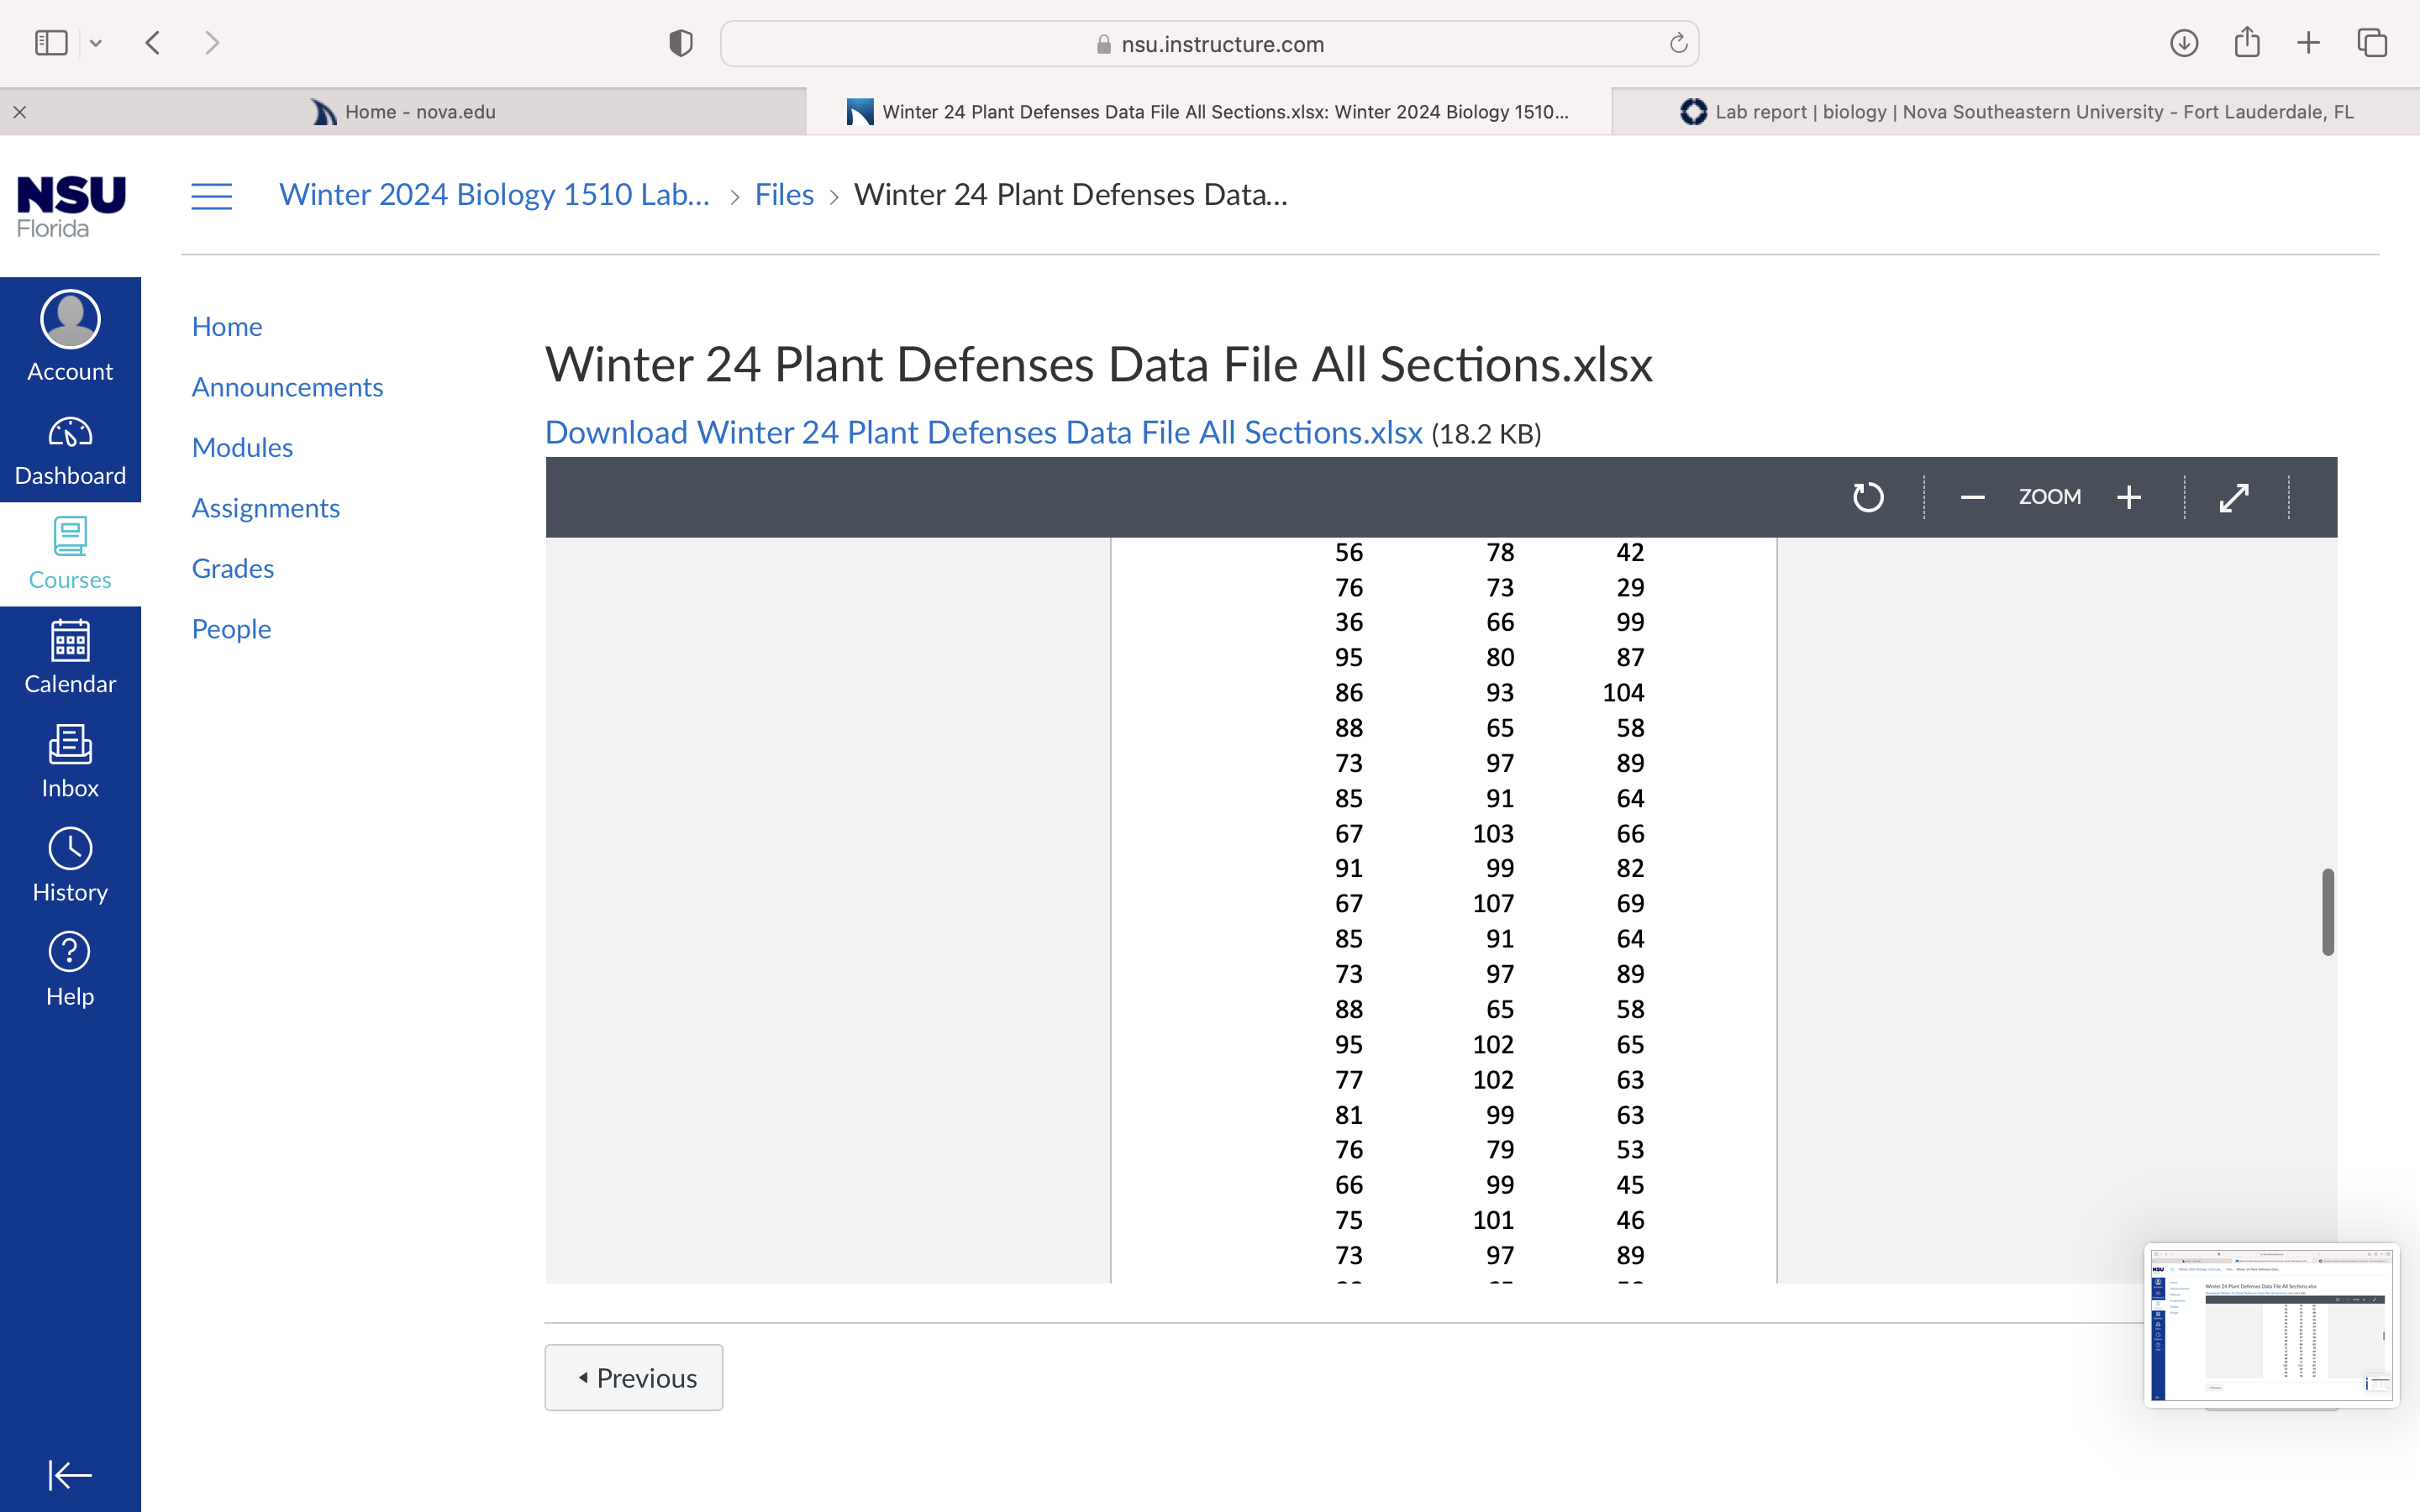The height and width of the screenshot is (1512, 2420).
Task: Open the Help menu in the sidebar
Action: point(70,970)
